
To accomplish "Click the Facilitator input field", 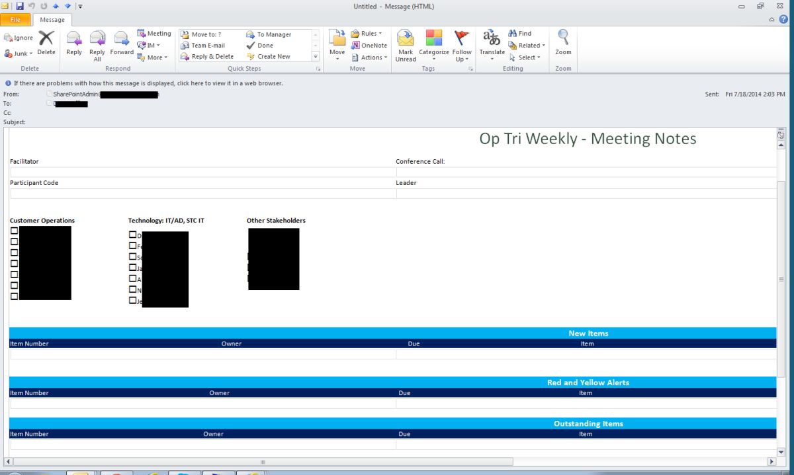I will [202, 172].
